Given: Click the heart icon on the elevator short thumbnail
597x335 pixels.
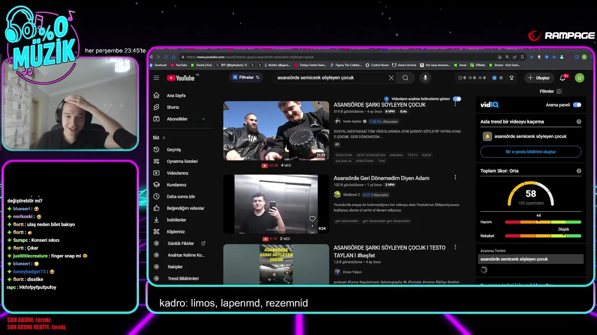Looking at the screenshot, I should click(x=312, y=219).
